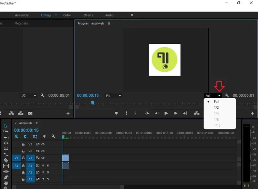258x189 pixels.
Task: Toggle lock on V2 track
Action: pyautogui.click(x=23, y=151)
